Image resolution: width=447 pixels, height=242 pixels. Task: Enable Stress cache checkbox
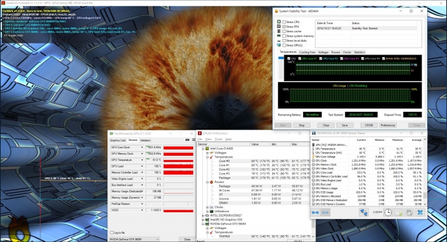click(284, 31)
